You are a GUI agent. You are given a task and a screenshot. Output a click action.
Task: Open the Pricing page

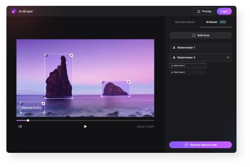pos(203,11)
